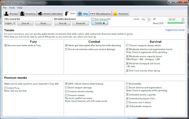Open the Help menu

click(20, 7)
